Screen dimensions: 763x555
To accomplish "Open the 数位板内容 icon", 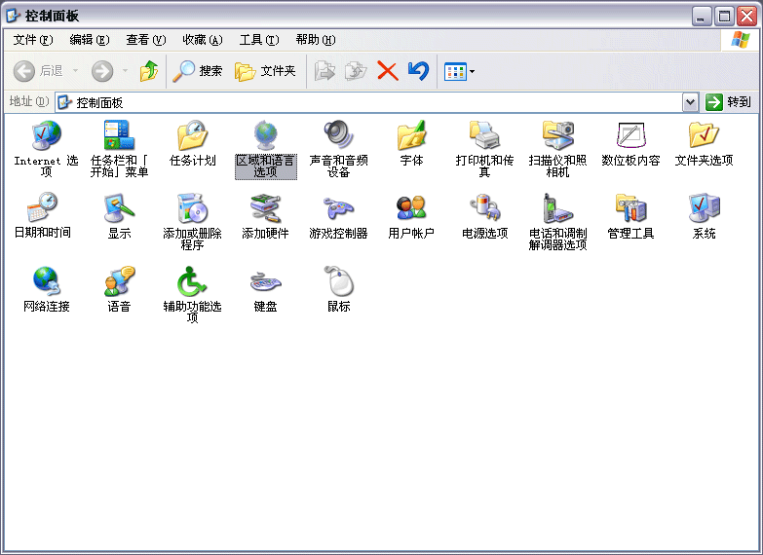I will tap(630, 135).
